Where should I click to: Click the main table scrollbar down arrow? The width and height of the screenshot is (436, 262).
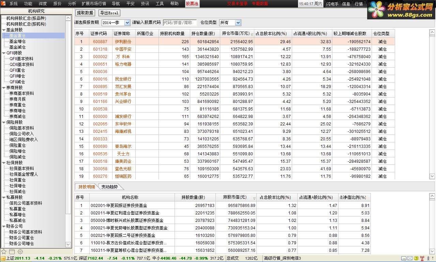(432, 176)
